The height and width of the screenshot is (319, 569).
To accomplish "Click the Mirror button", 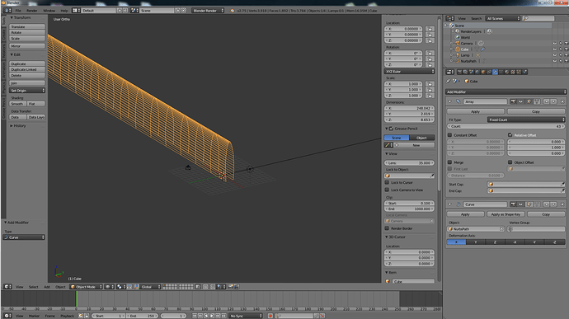I will click(x=27, y=46).
